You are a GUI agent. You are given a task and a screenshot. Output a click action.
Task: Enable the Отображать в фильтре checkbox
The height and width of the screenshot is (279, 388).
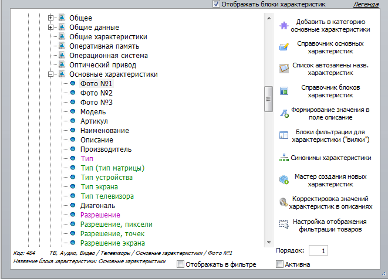coord(180,264)
